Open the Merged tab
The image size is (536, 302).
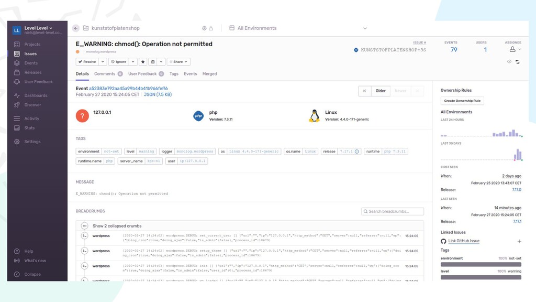[x=209, y=74]
